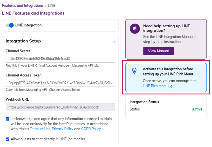Open the LINE Rich menu link
Screen dimensions: 212x147
[155, 86]
